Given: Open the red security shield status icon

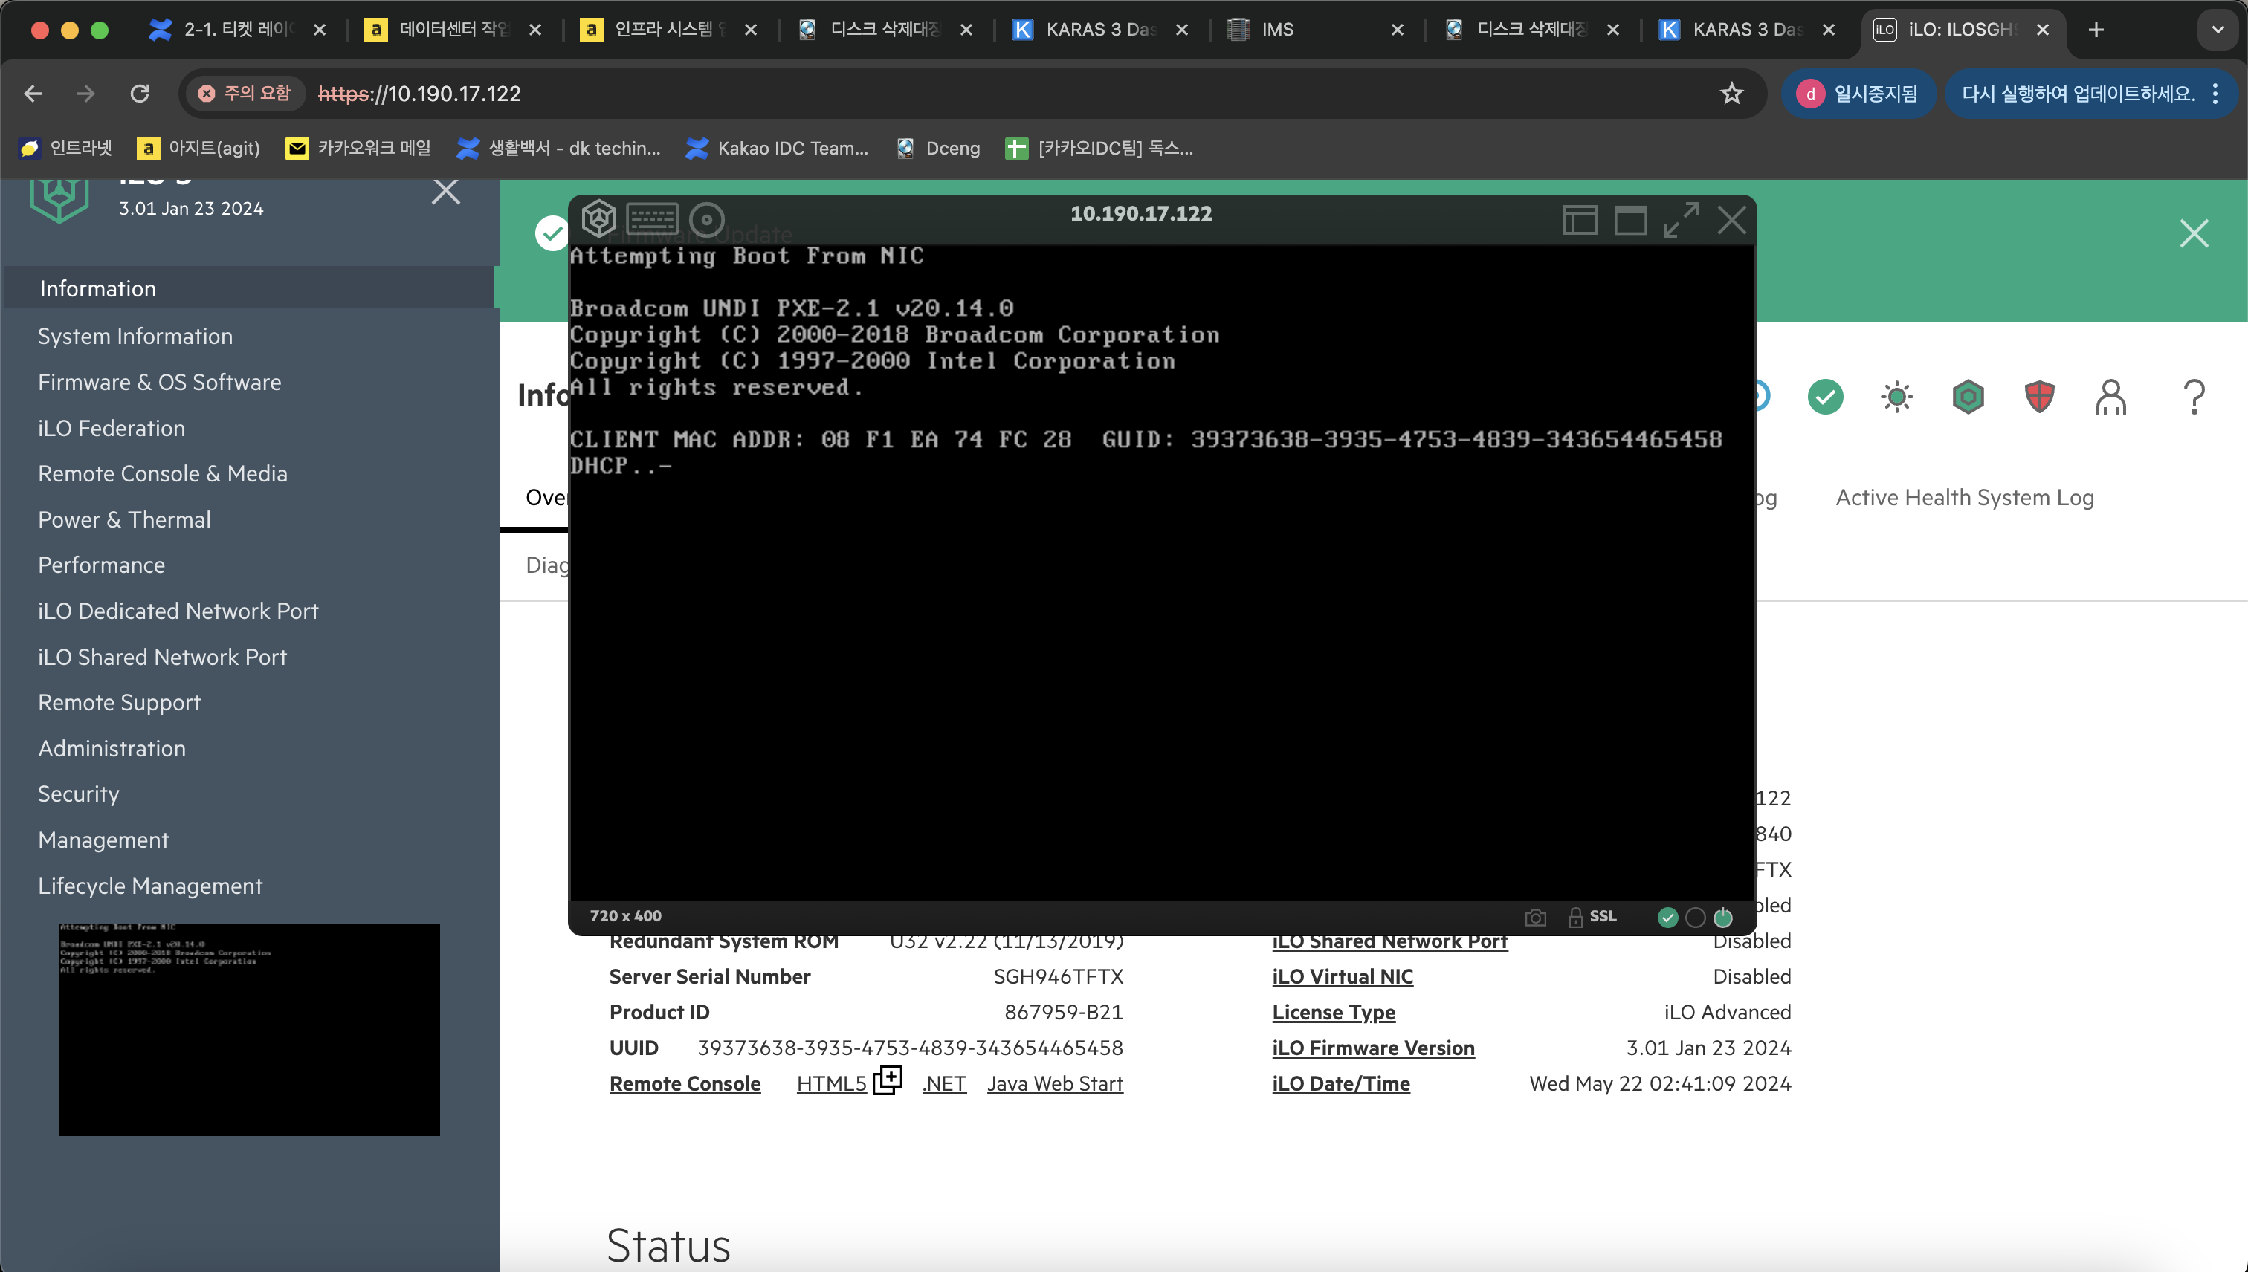Looking at the screenshot, I should coord(2039,397).
